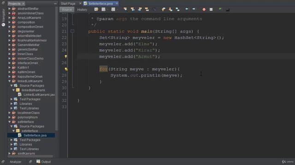Click the green Comment toolbar icon
The image size is (295, 165).
(220, 9)
